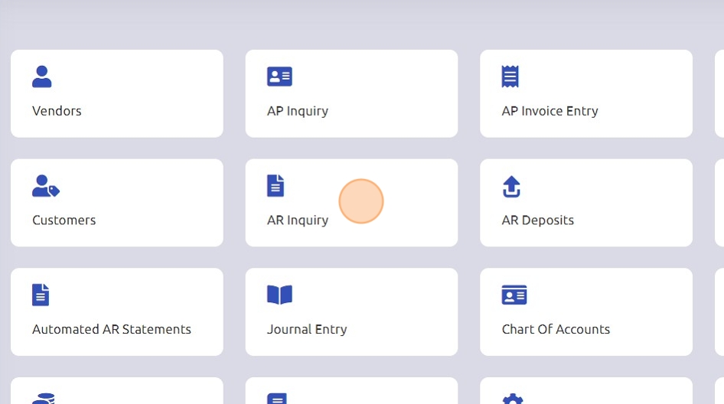Launch Automated AR Statements text
The height and width of the screenshot is (404, 724).
[112, 330]
